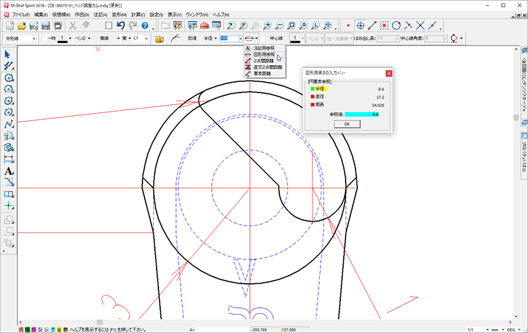Click the blue Help question mark icon
Screen dimensions: 528x333
click(144, 25)
